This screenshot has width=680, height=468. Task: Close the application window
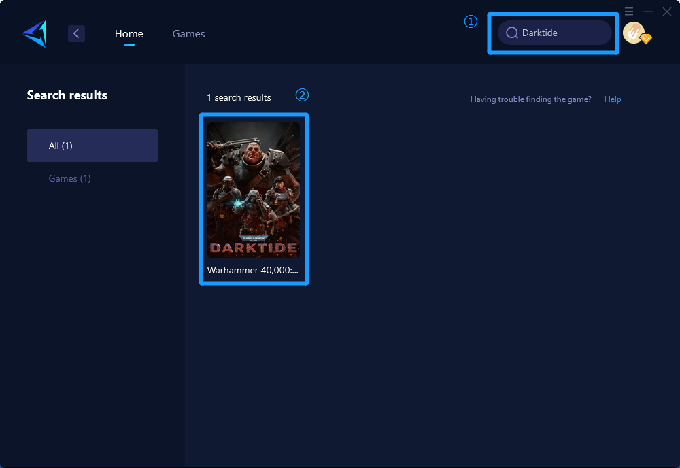667,12
